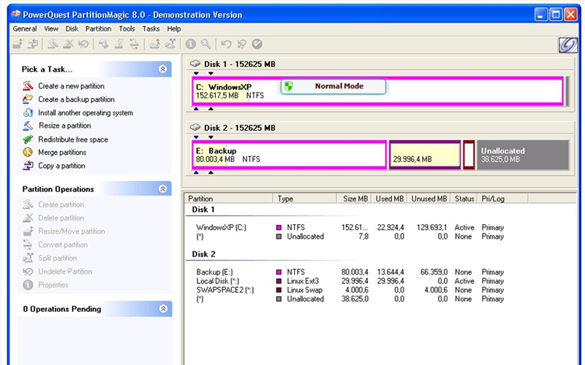Image resolution: width=585 pixels, height=365 pixels.
Task: Click the Merge partitions icon
Action: tap(28, 152)
